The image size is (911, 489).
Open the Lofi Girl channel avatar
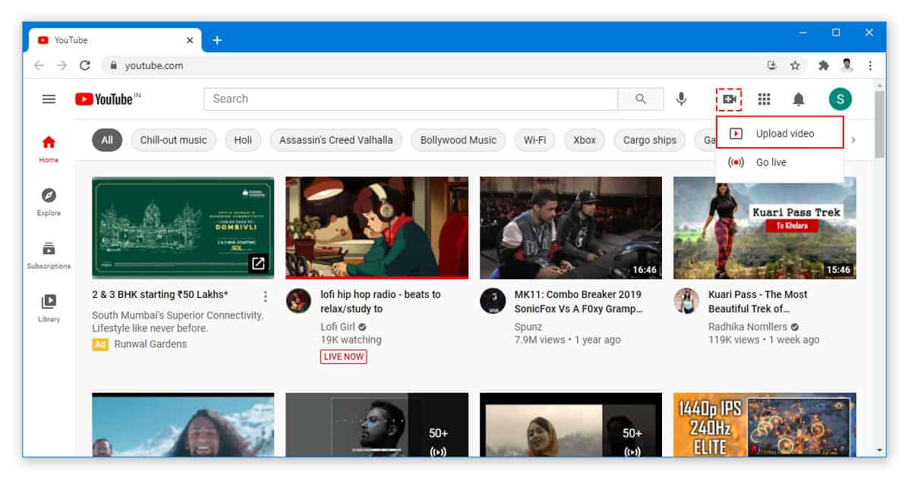click(298, 301)
